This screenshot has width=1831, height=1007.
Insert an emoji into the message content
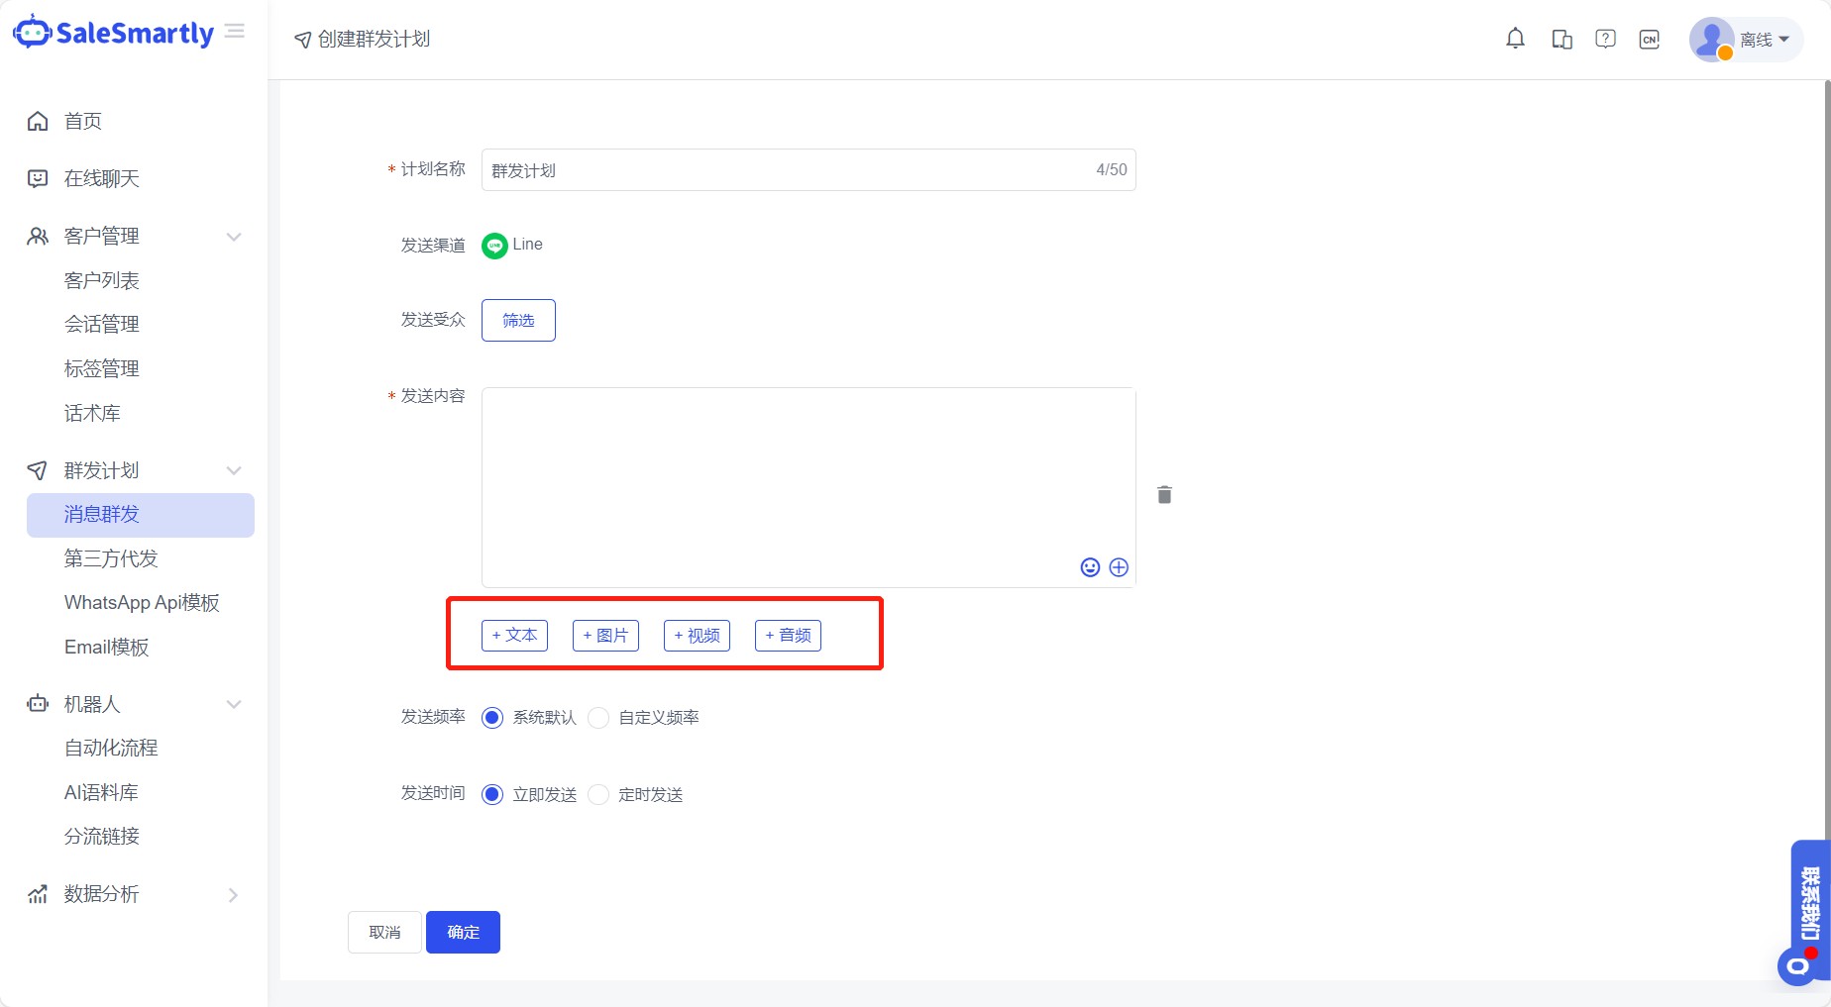pos(1090,567)
